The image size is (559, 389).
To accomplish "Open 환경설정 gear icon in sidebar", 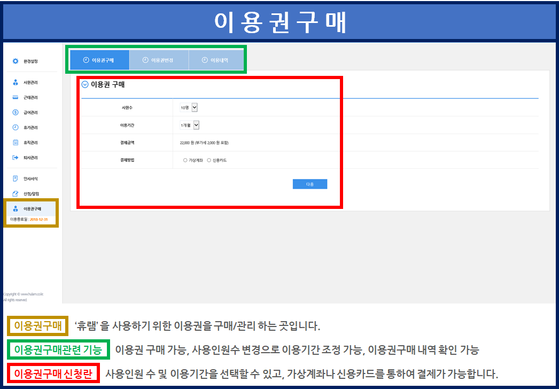I will [15, 61].
